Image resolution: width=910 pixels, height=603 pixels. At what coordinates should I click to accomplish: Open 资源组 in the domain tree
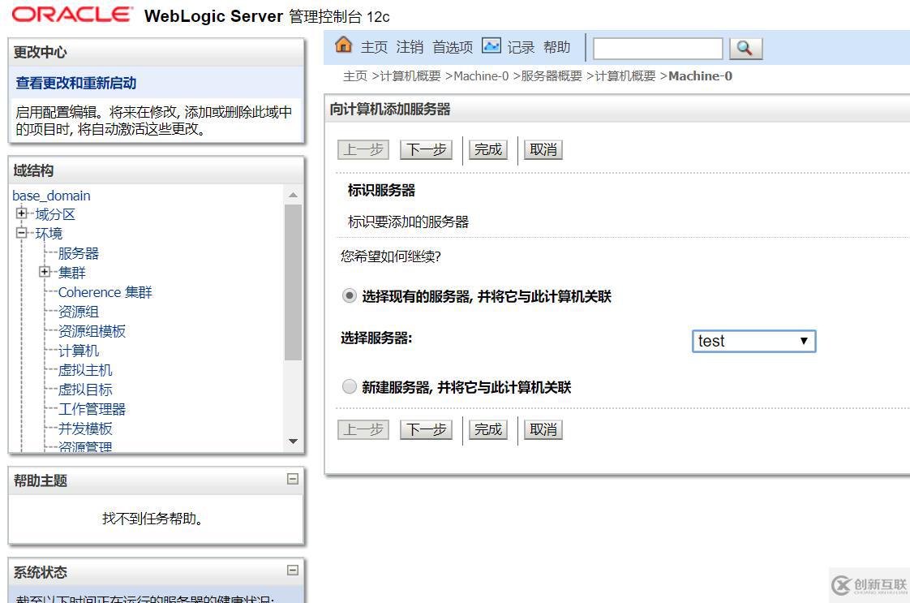point(79,312)
